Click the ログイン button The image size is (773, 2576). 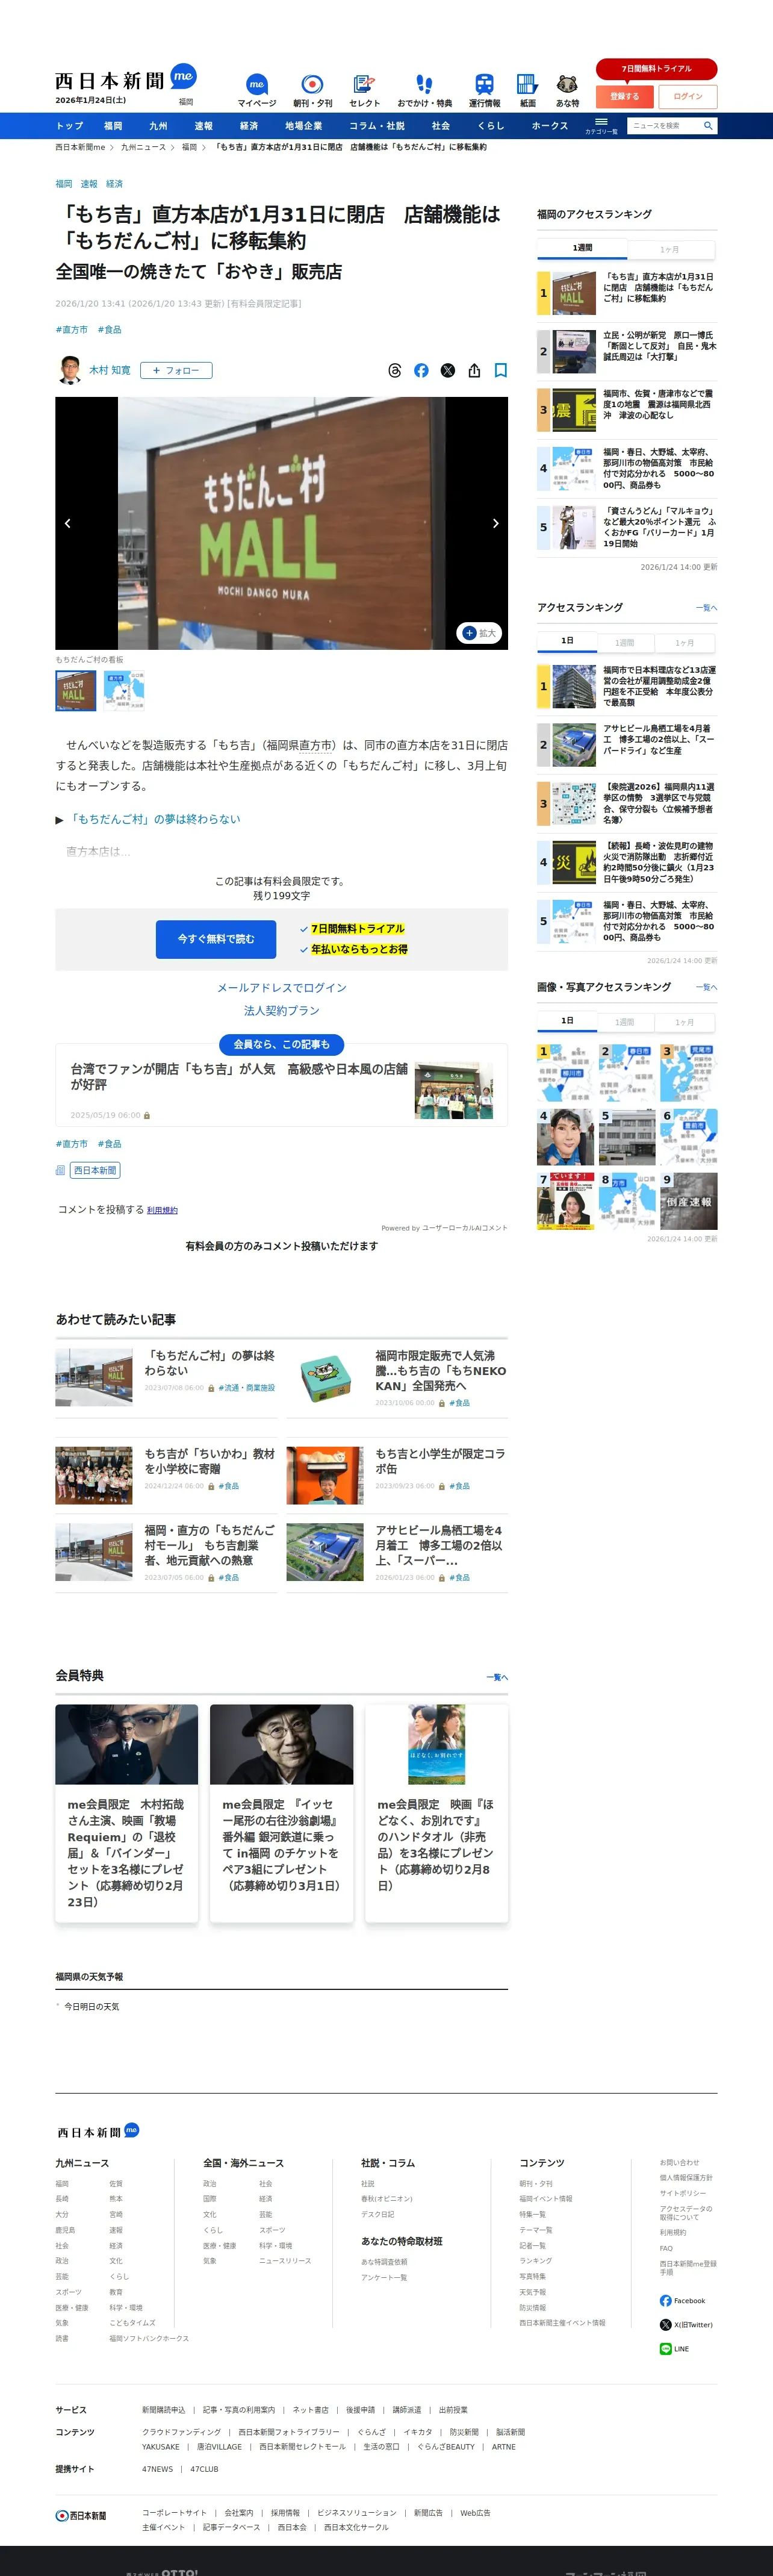pyautogui.click(x=688, y=96)
